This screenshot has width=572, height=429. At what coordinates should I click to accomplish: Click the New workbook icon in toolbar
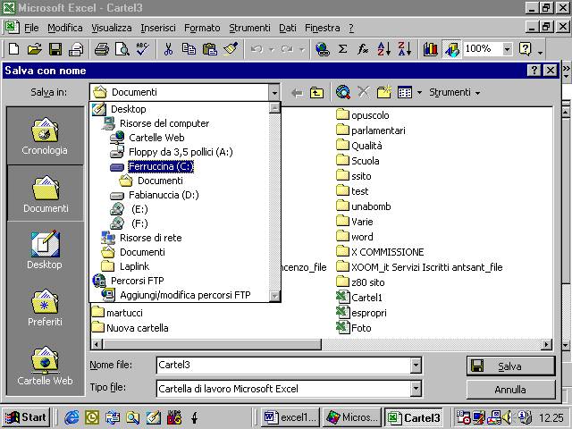click(14, 48)
